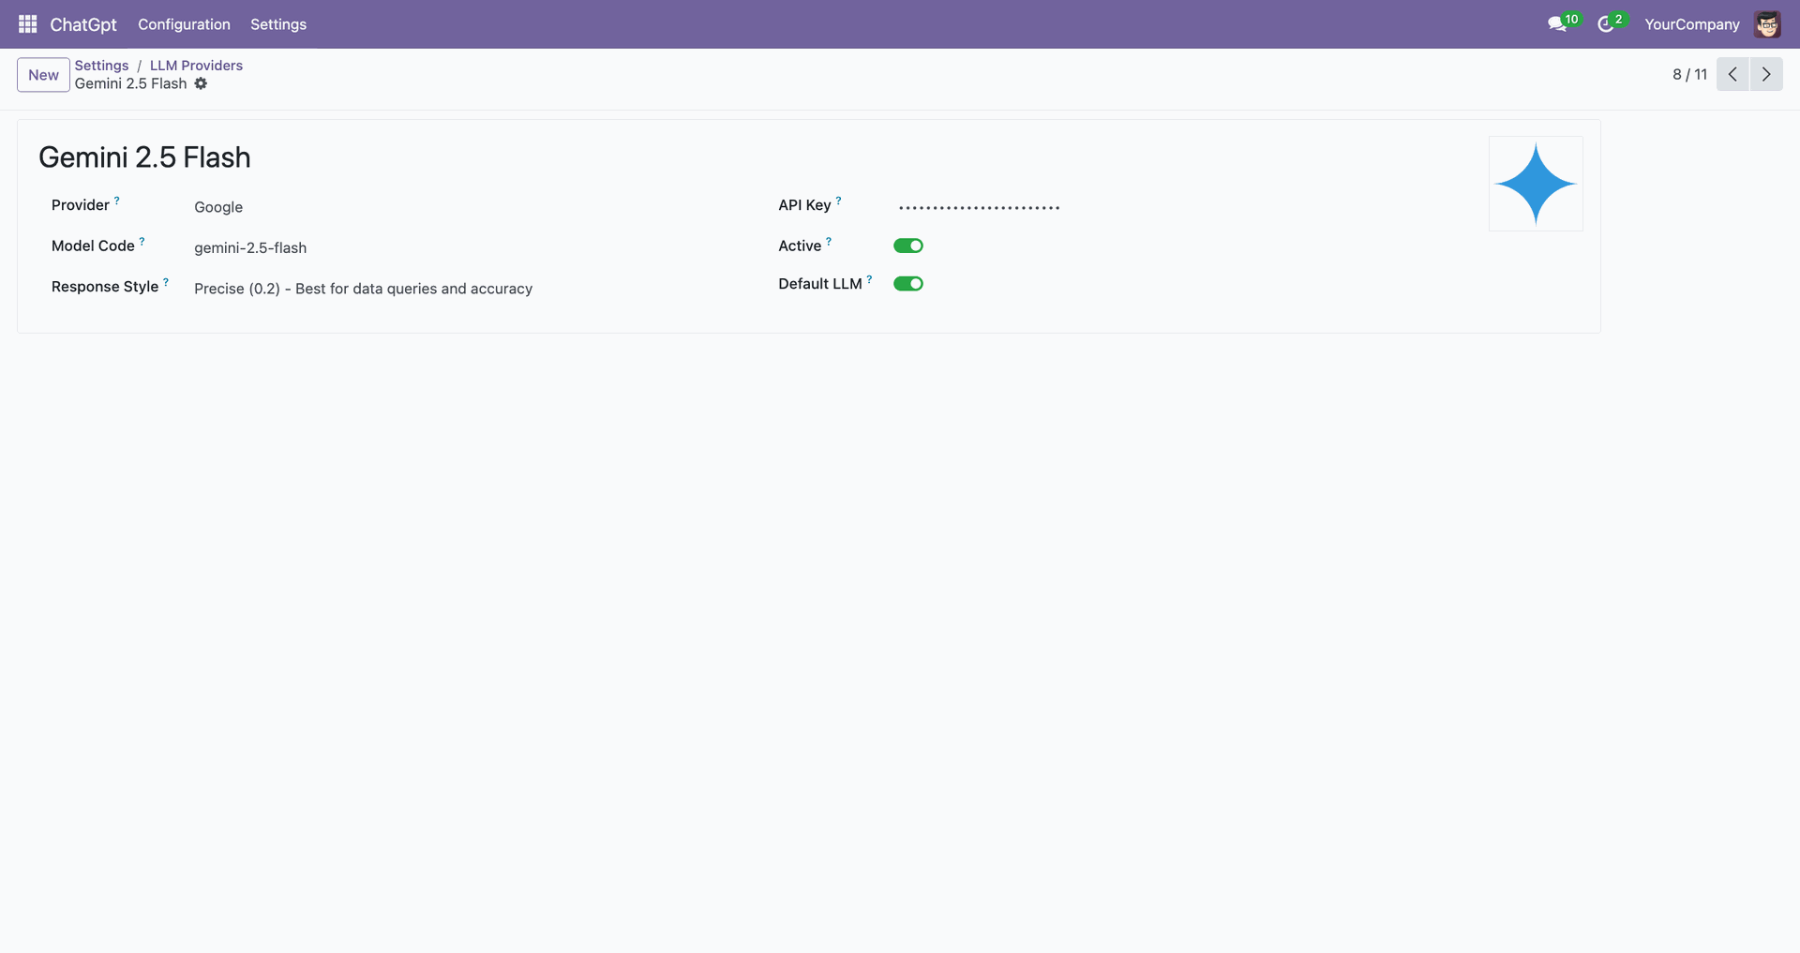1800x953 pixels.
Task: Go to the previous record arrow
Action: pyautogui.click(x=1732, y=74)
